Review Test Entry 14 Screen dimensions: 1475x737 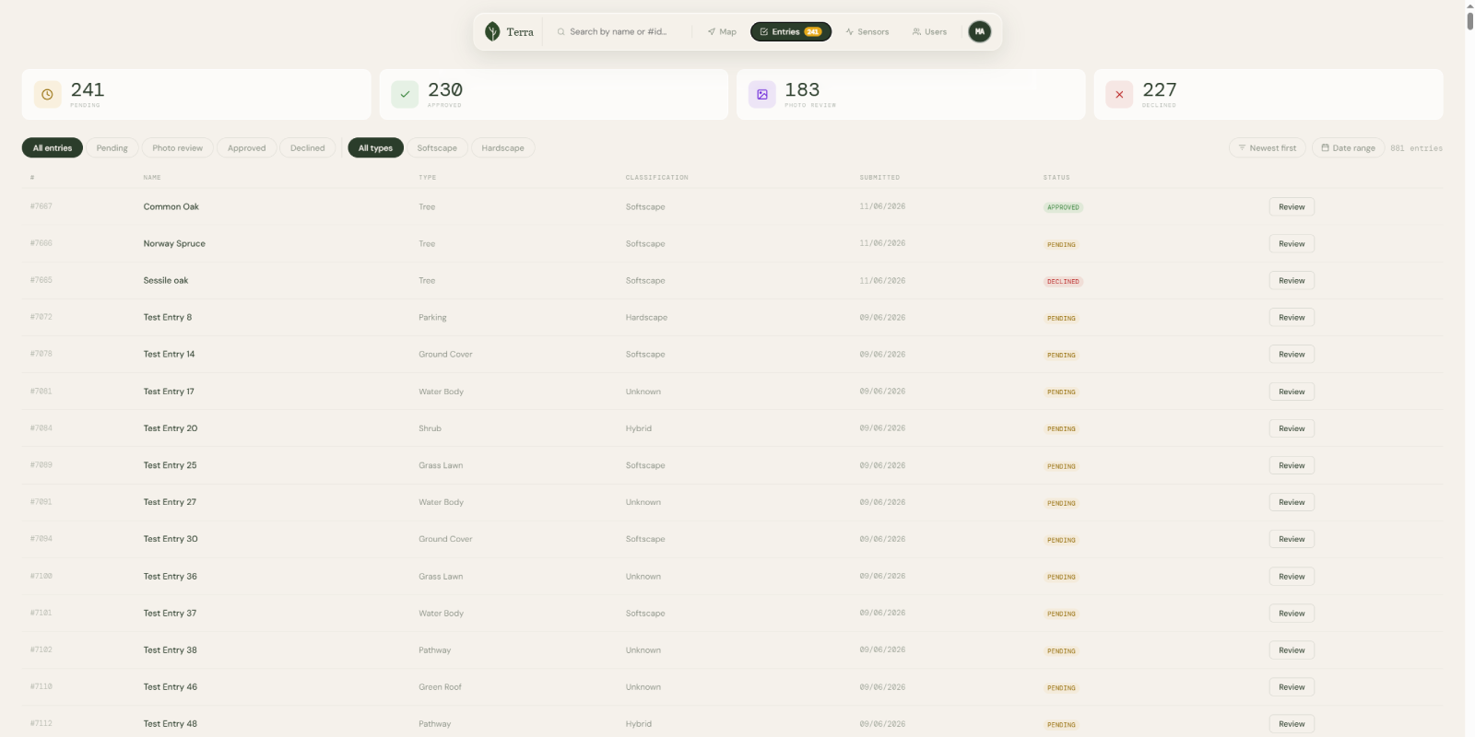[1292, 354]
